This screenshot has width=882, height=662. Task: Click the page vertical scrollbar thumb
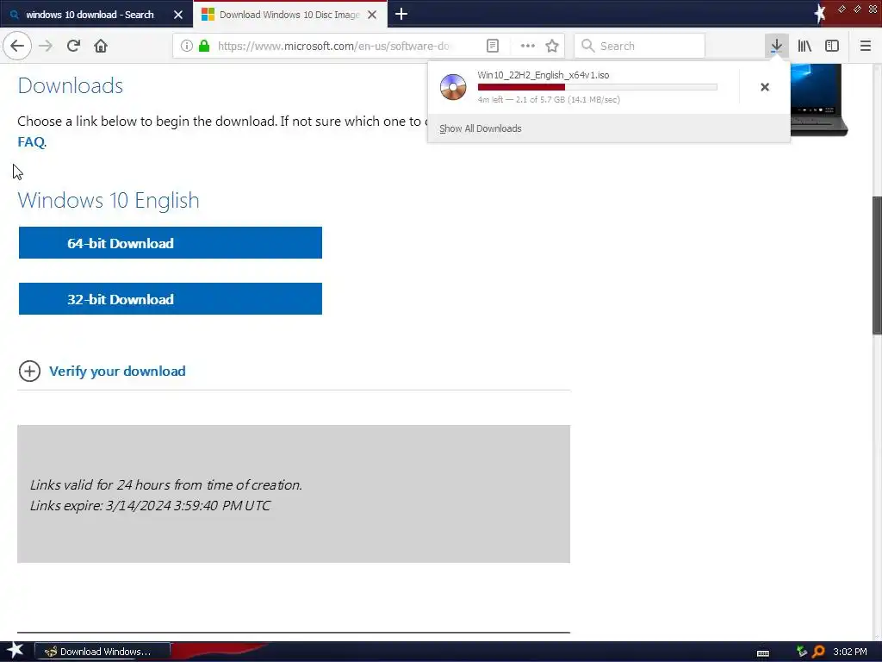tap(877, 265)
